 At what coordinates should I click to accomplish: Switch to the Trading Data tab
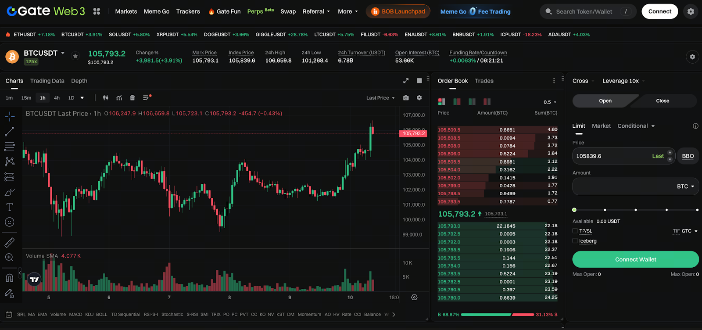[47, 81]
